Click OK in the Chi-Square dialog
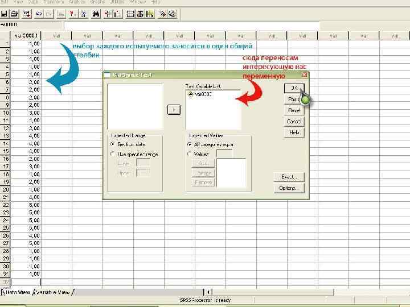 294,88
